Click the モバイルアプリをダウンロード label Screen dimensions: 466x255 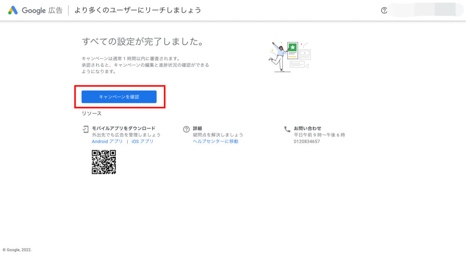123,128
